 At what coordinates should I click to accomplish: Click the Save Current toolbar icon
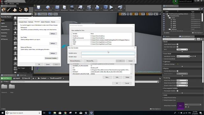[38, 8]
